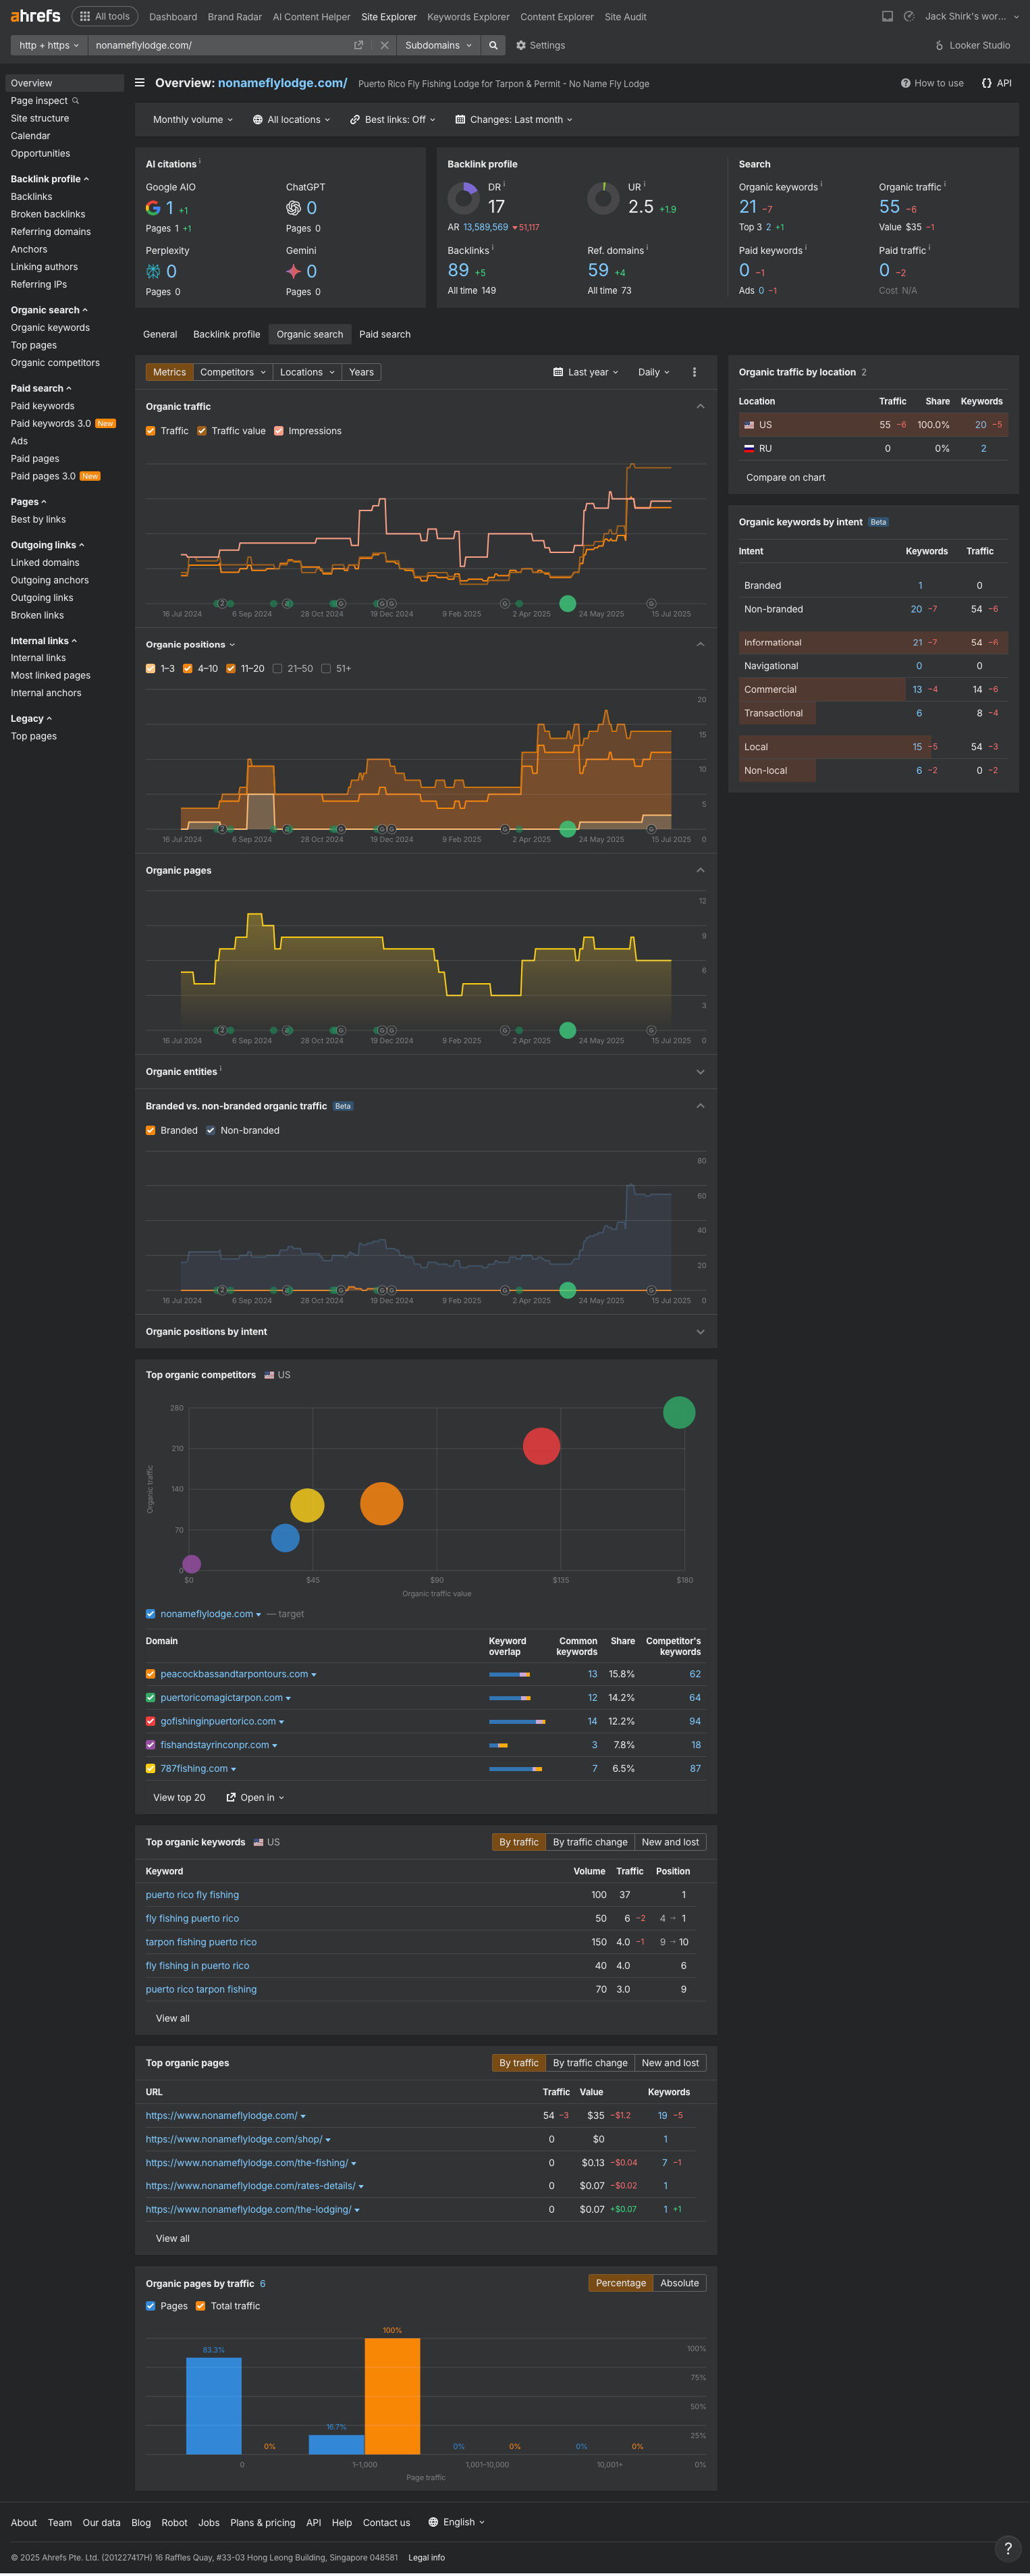Switch to the Paid search tab
The height and width of the screenshot is (2576, 1030).
385,334
